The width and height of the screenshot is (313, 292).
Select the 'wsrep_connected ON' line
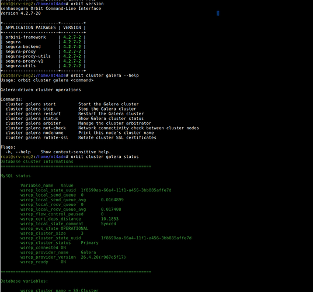point(43,248)
